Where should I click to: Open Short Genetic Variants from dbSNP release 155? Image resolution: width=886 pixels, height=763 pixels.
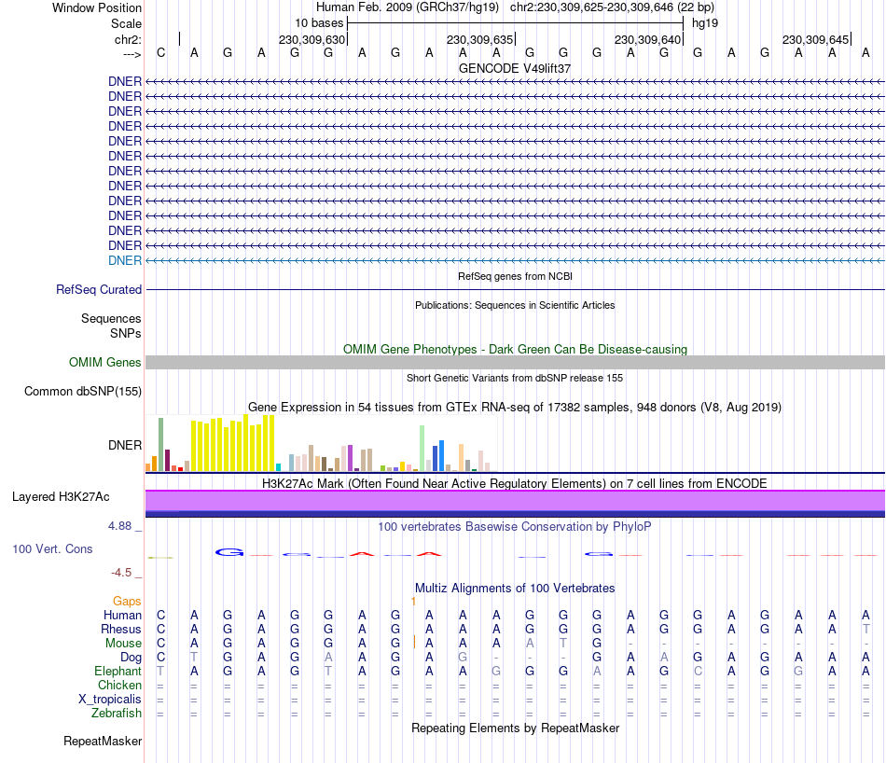point(515,378)
